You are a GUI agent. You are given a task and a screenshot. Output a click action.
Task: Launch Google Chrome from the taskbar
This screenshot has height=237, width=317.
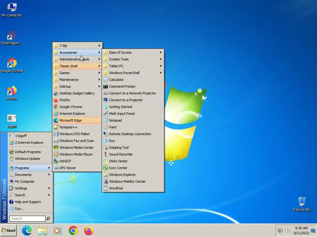73,231
